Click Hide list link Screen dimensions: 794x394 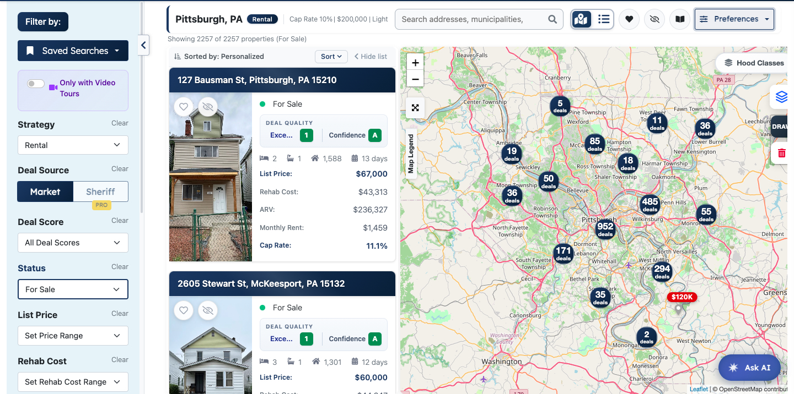click(371, 56)
